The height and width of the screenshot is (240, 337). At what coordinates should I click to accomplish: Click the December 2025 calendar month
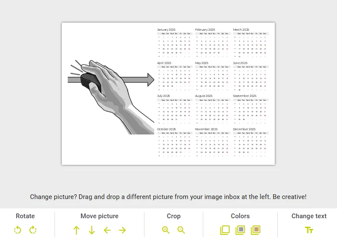tap(251, 142)
